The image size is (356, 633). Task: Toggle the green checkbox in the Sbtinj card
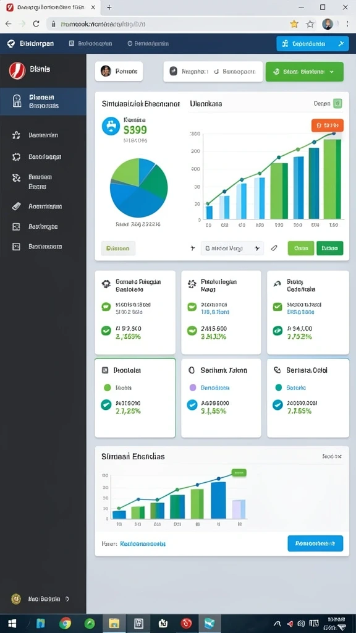(278, 307)
